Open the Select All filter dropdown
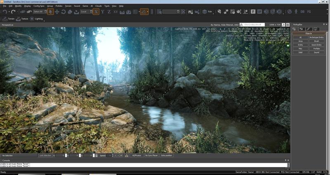Image resolution: width=330 pixels, height=175 pixels. pyautogui.click(x=39, y=12)
